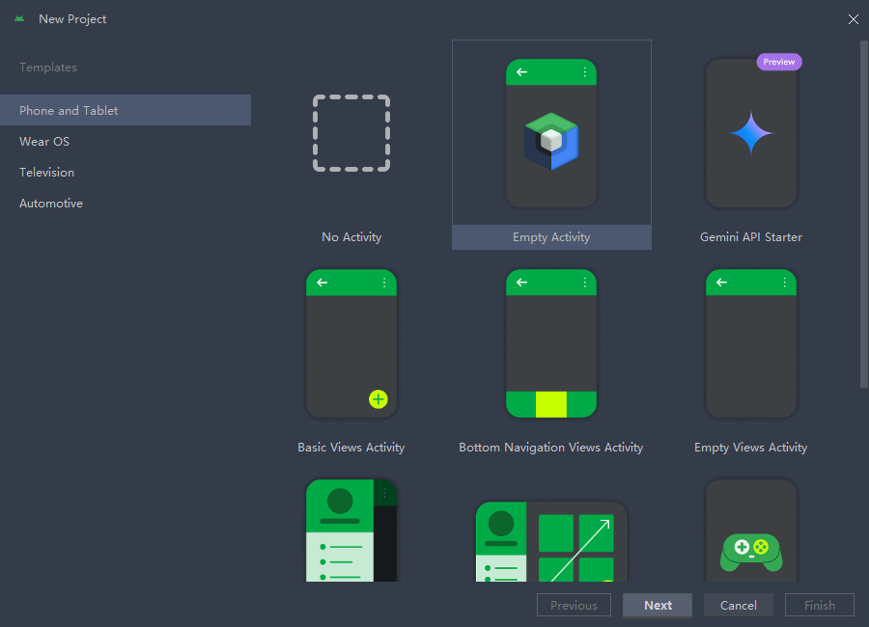Viewport: 869px width, 627px height.
Task: Select the Empty Views Activity template
Action: (x=750, y=344)
